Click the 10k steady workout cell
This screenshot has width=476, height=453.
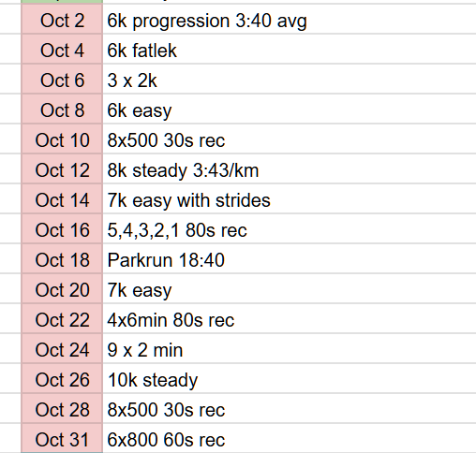[x=290, y=378]
